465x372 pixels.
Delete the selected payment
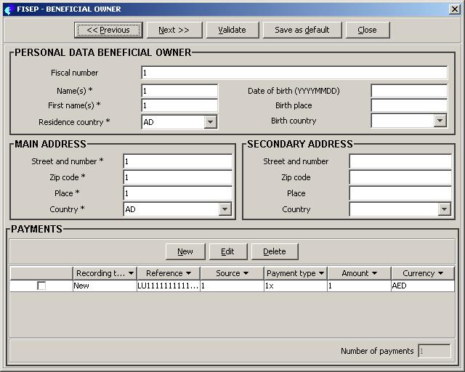point(274,251)
